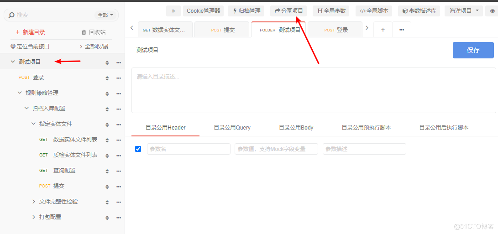Viewport: 498px width, 234px height.
Task: Collapse the 规则策略管理 folder
Action: point(20,93)
